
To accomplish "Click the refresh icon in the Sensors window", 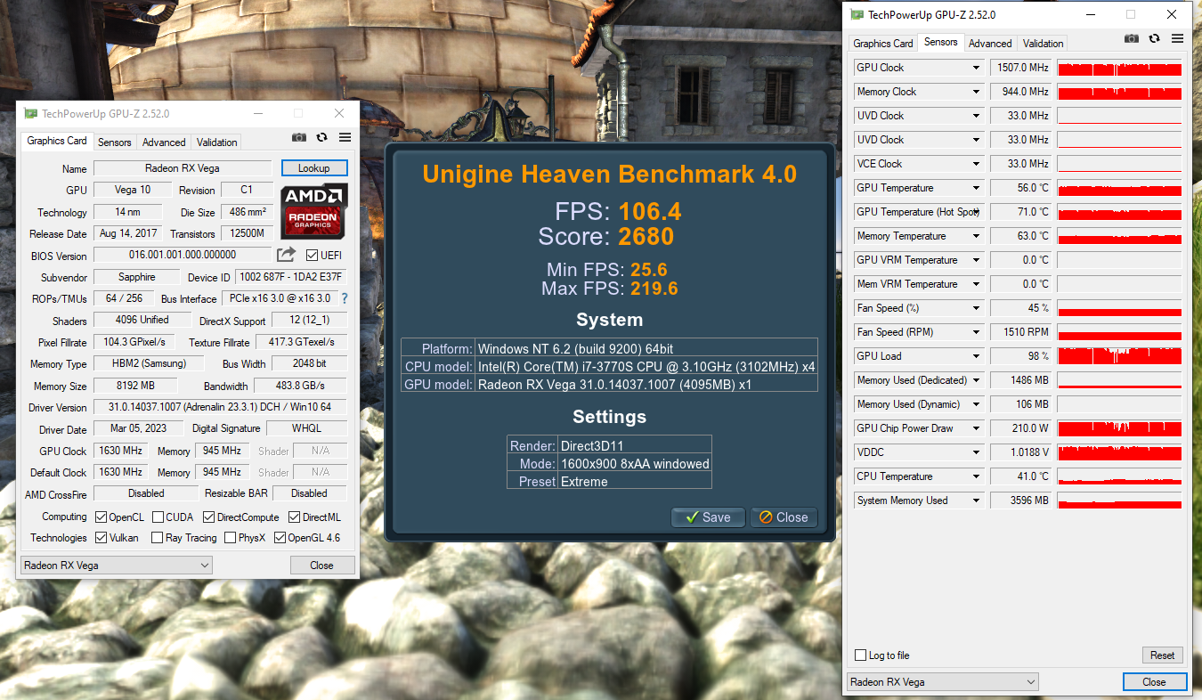I will point(1155,38).
